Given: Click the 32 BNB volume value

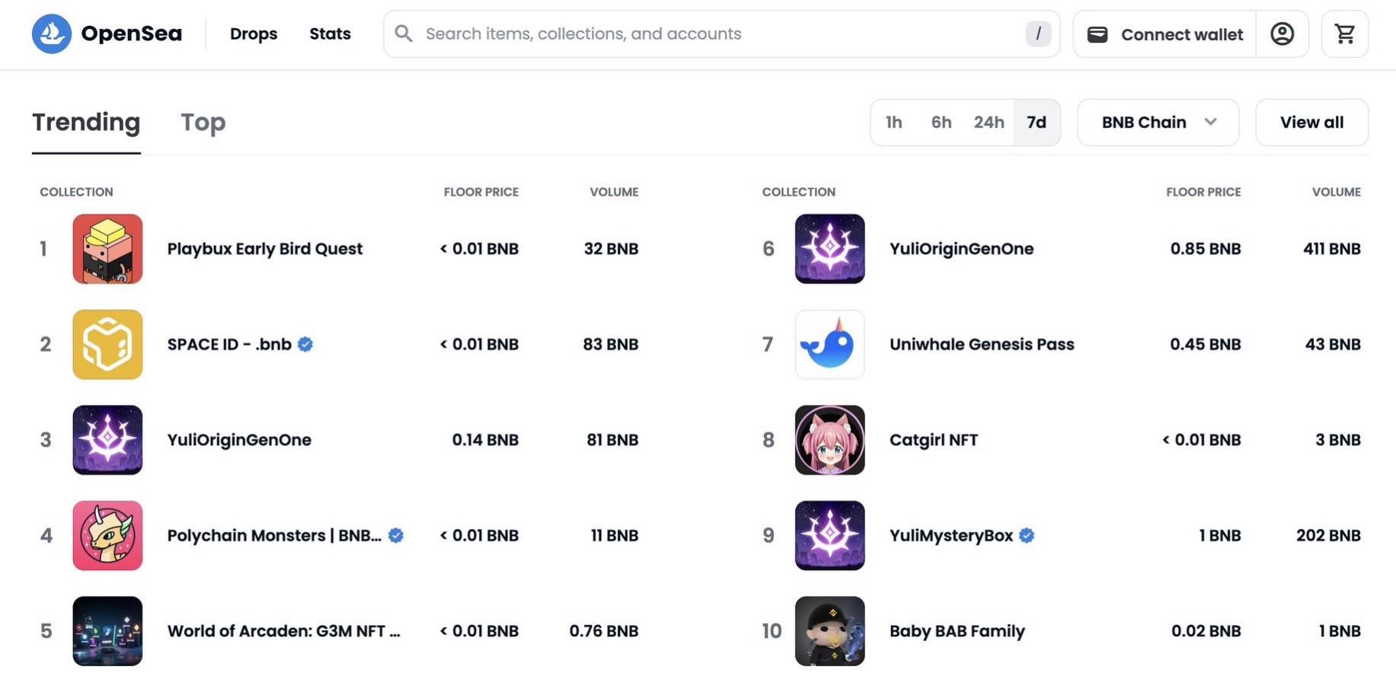Looking at the screenshot, I should (x=611, y=249).
